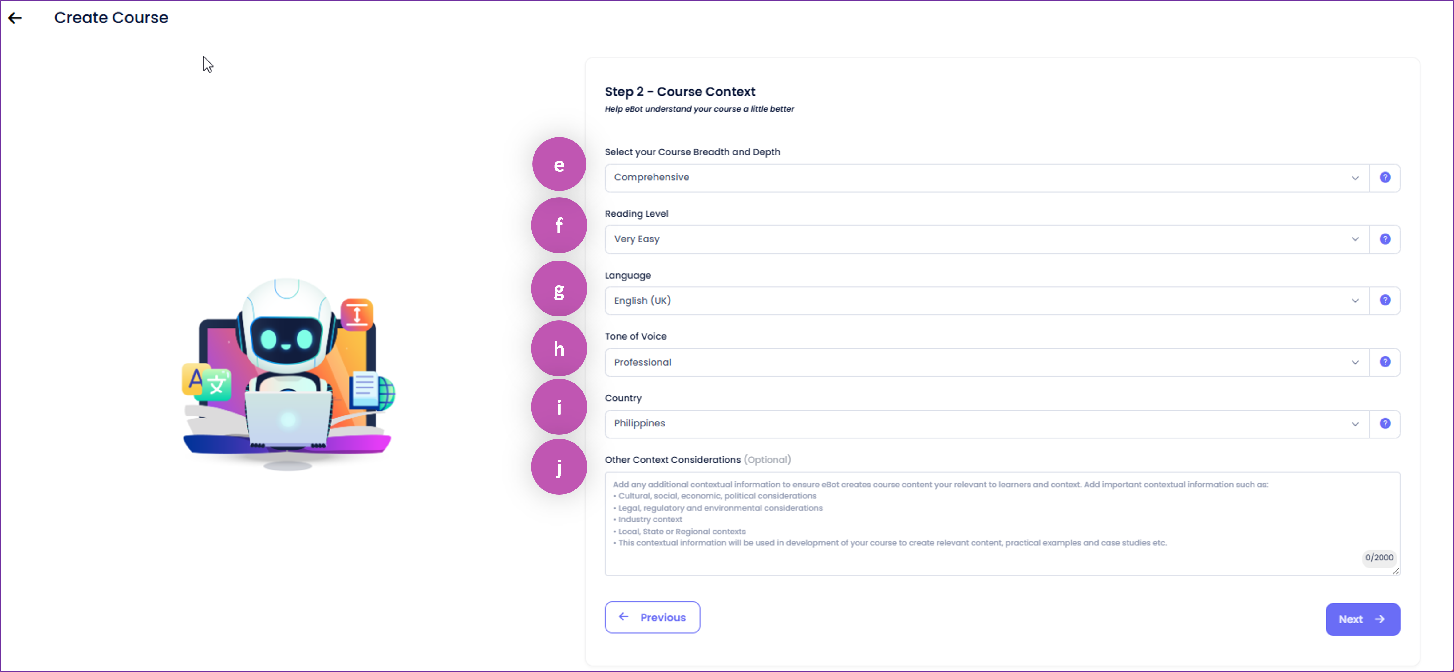Expand the Comprehensive breadth dropdown
The width and height of the screenshot is (1454, 672).
coord(987,178)
